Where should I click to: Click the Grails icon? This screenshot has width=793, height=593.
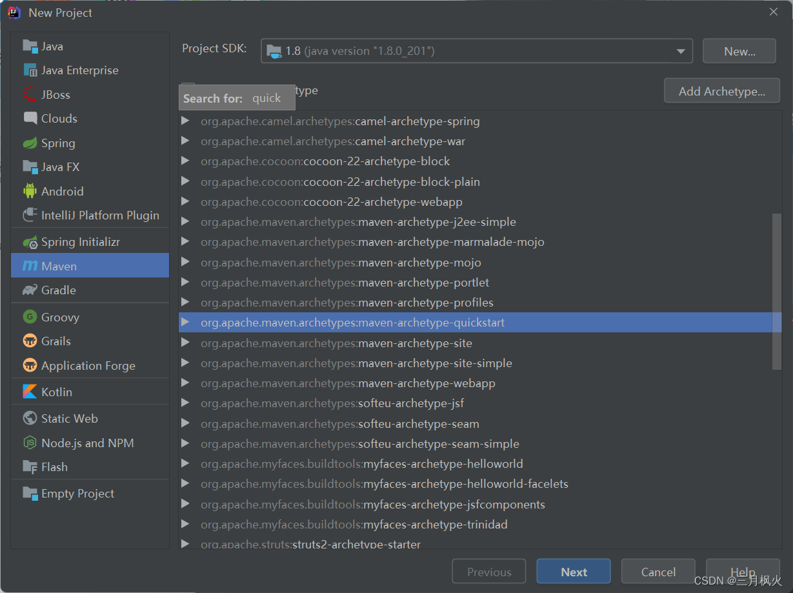[30, 341]
